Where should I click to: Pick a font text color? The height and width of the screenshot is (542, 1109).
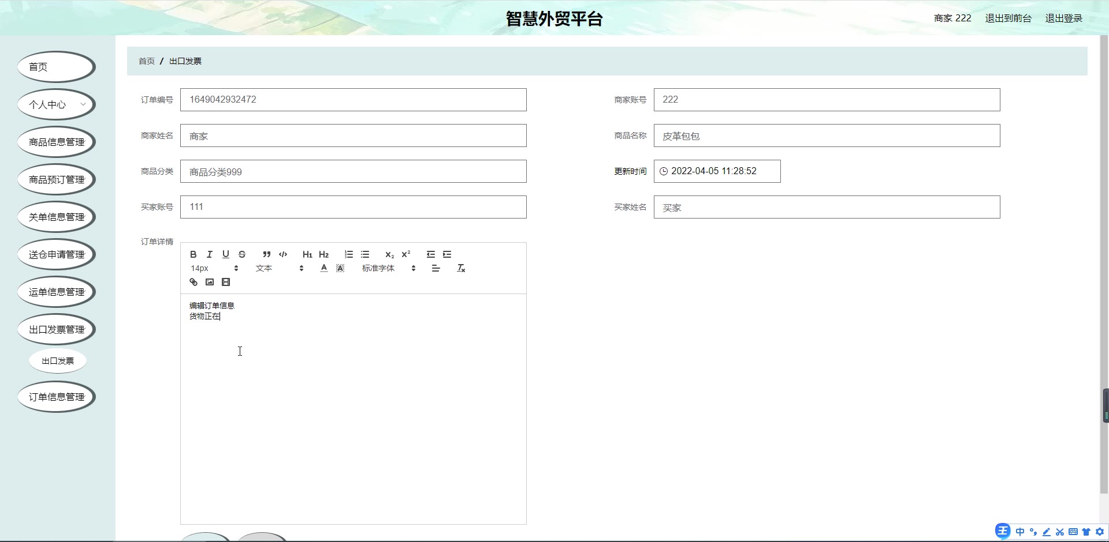coord(324,268)
